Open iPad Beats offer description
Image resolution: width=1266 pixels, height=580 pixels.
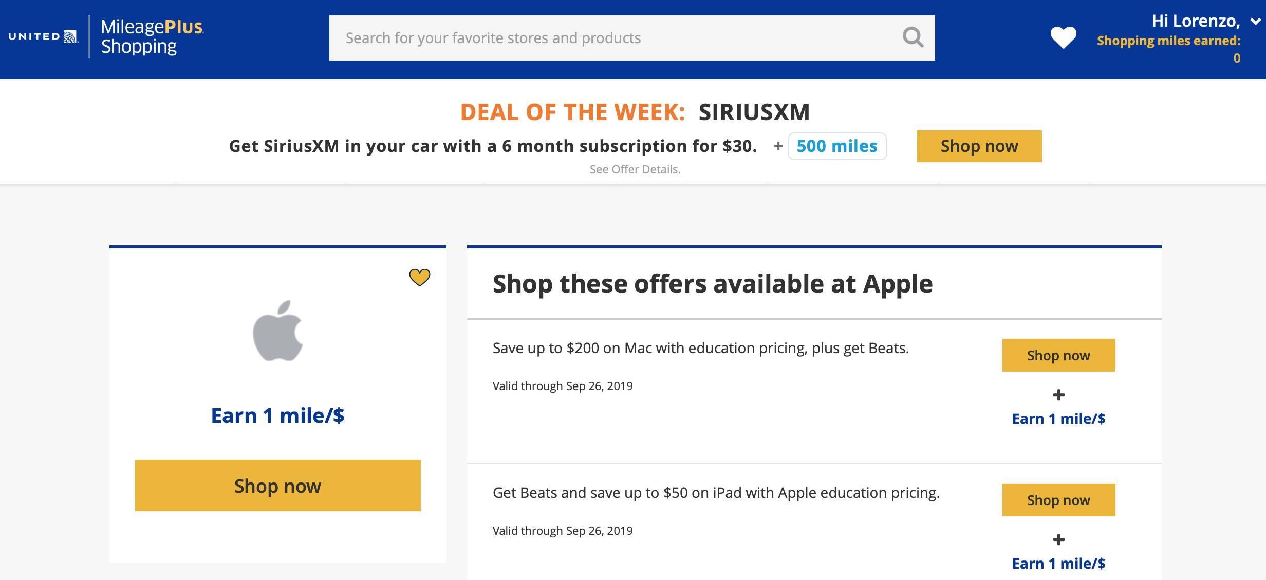[716, 493]
